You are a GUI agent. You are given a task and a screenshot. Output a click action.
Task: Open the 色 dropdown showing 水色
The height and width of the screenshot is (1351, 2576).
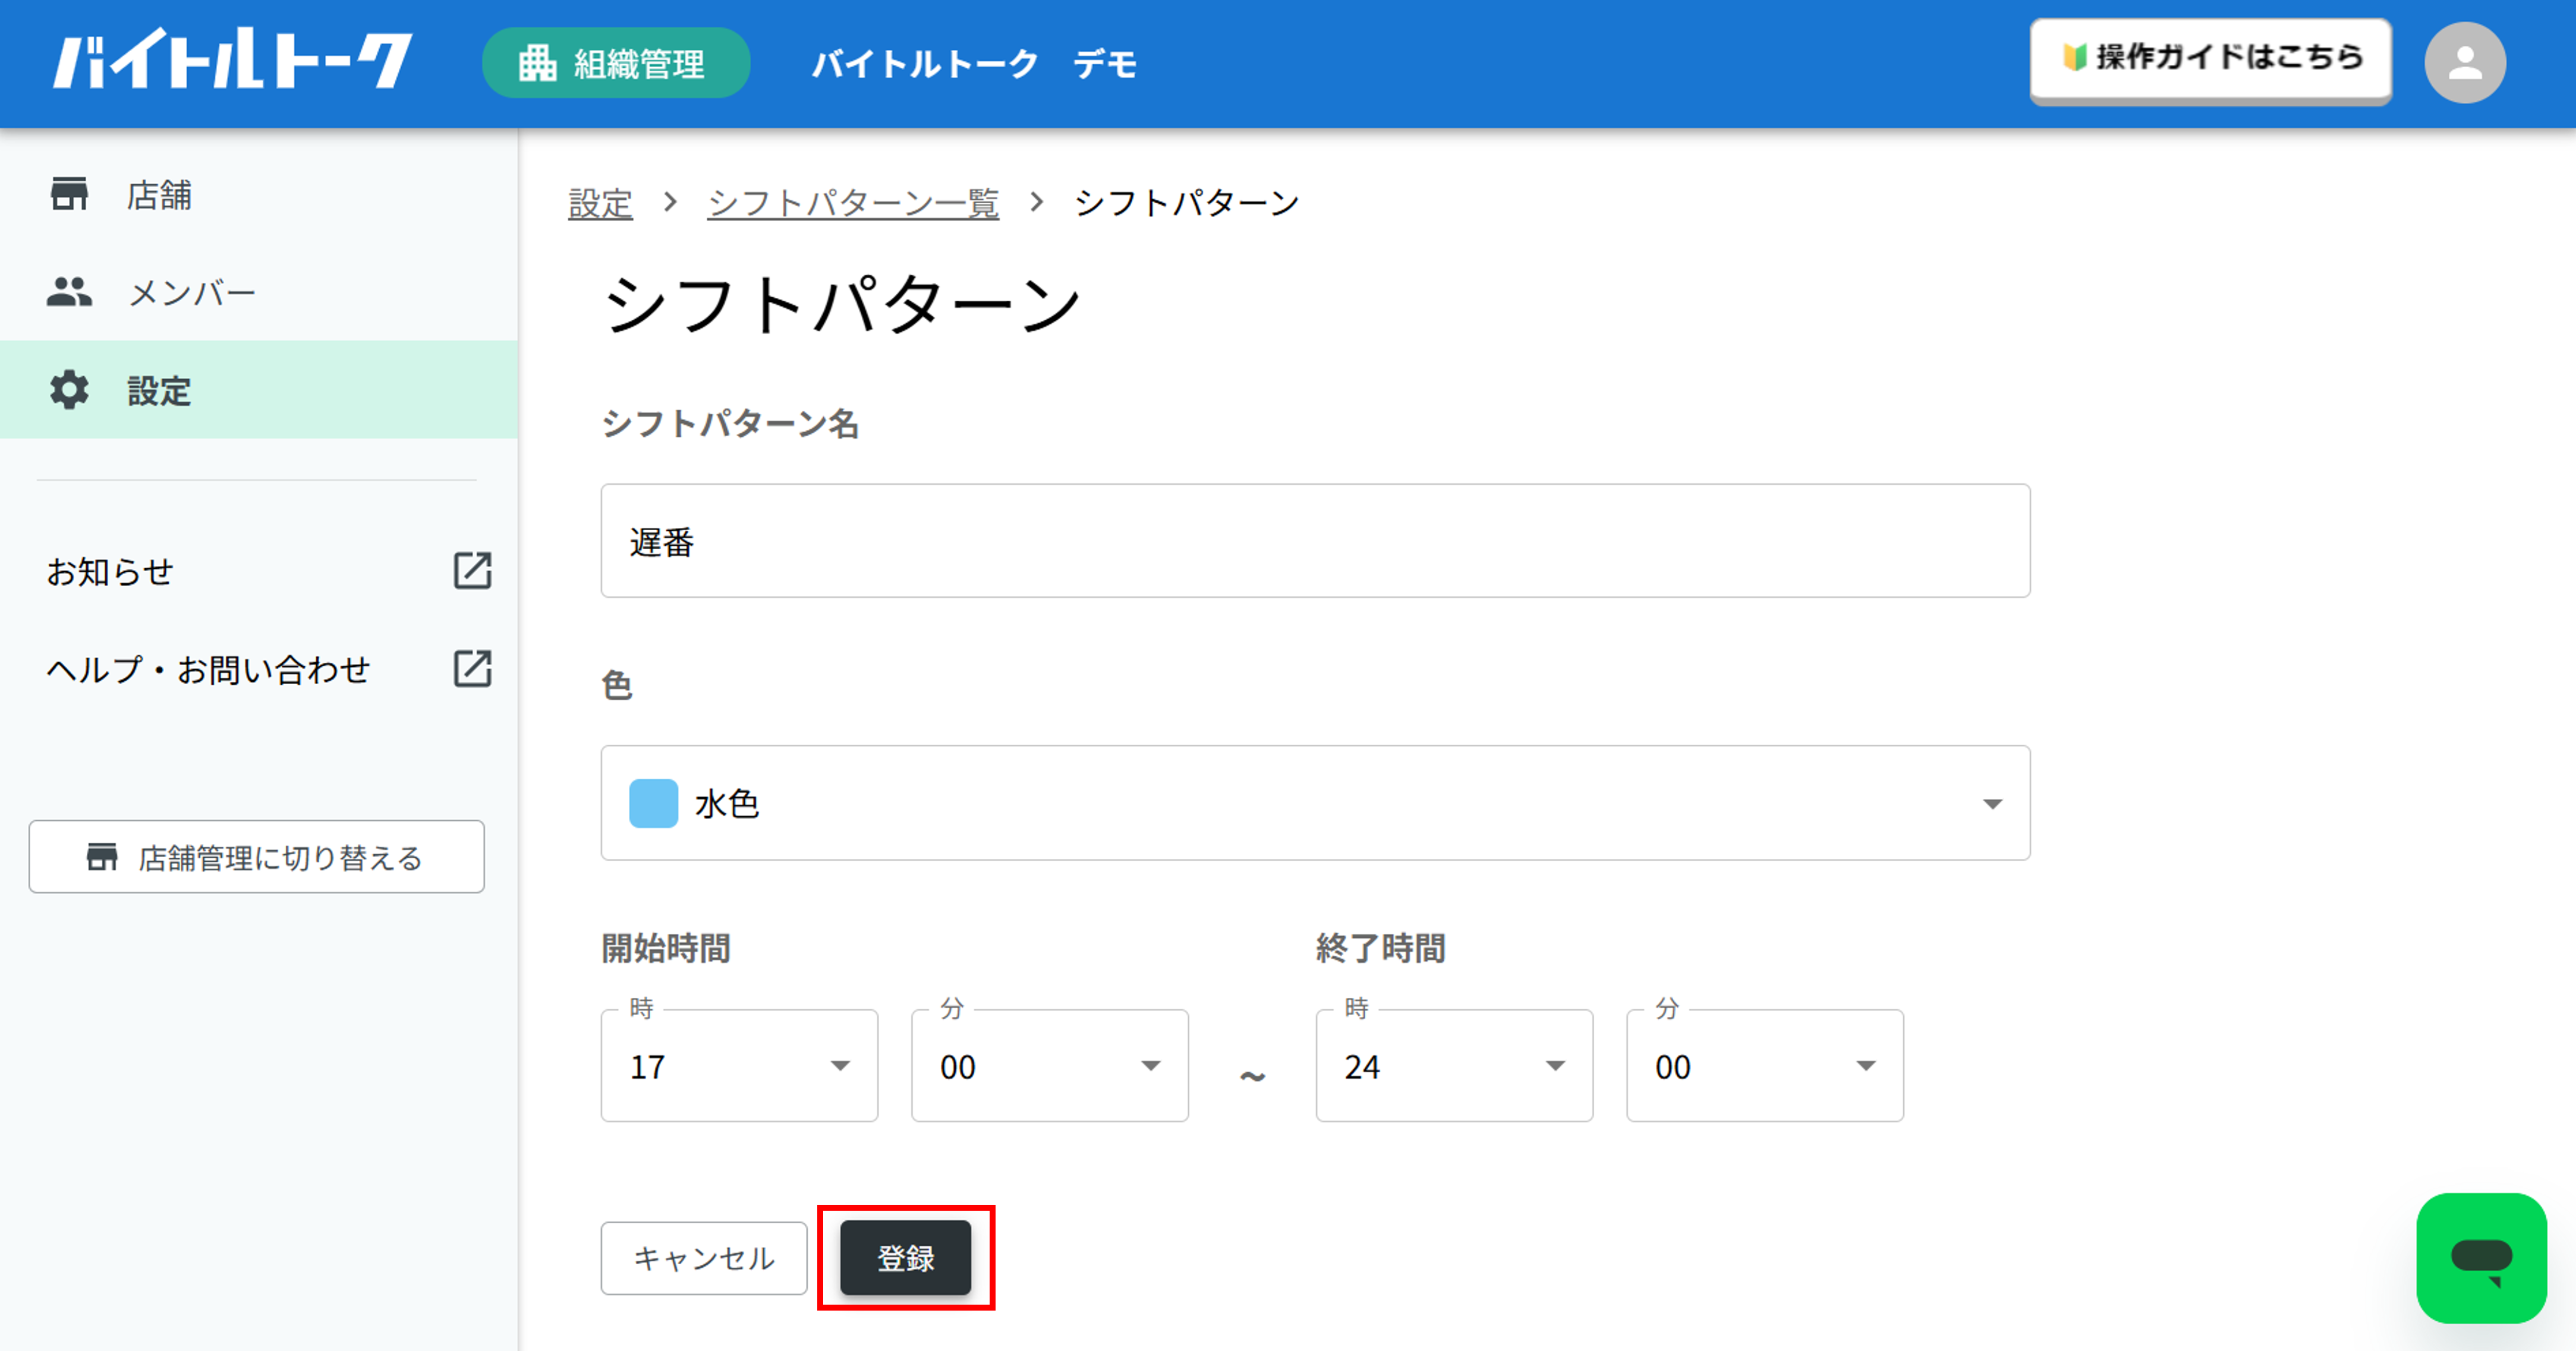pos(1315,803)
